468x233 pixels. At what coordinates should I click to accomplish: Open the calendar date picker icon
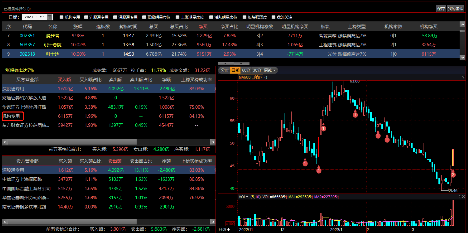(50, 17)
